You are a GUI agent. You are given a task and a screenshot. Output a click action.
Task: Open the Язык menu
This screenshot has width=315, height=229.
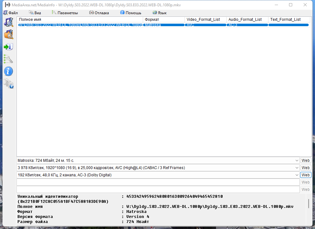coord(160,13)
